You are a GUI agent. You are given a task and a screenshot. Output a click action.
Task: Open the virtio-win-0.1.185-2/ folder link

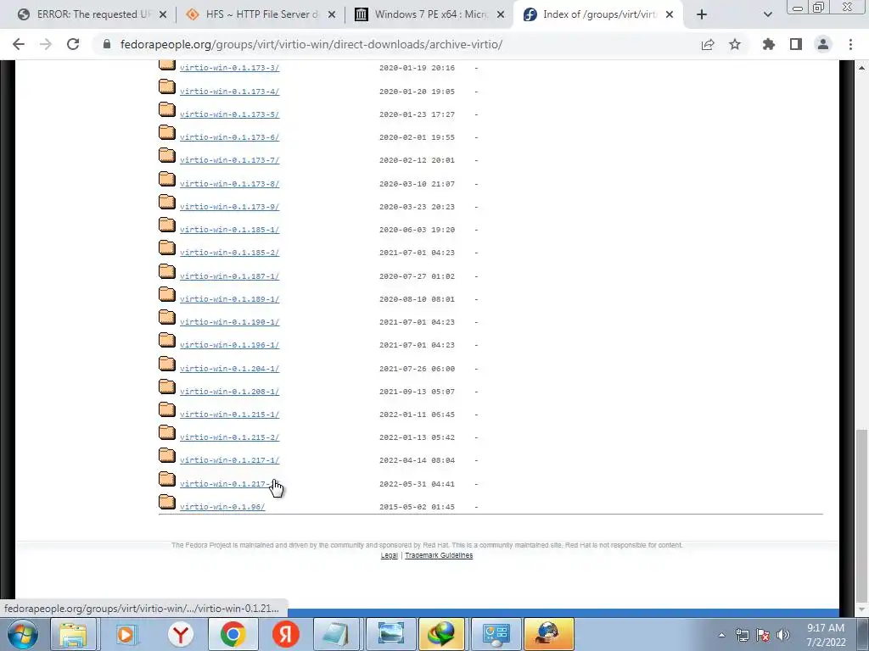[229, 253]
